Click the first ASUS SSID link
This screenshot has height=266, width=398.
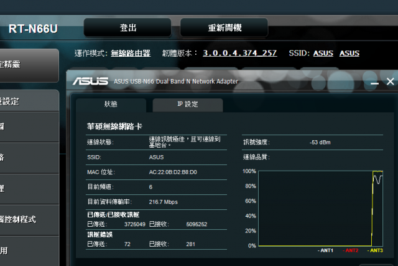tap(323, 54)
